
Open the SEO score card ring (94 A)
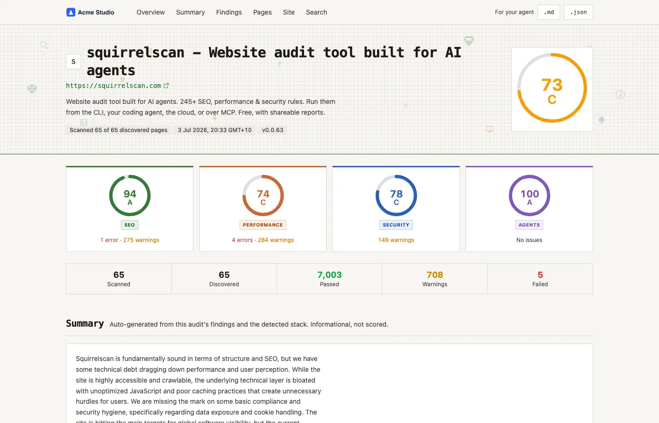pyautogui.click(x=130, y=196)
